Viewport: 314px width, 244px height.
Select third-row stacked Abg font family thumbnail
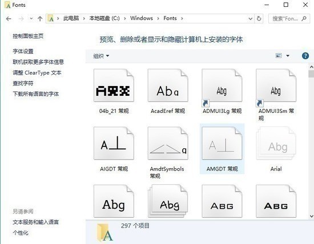168,201
